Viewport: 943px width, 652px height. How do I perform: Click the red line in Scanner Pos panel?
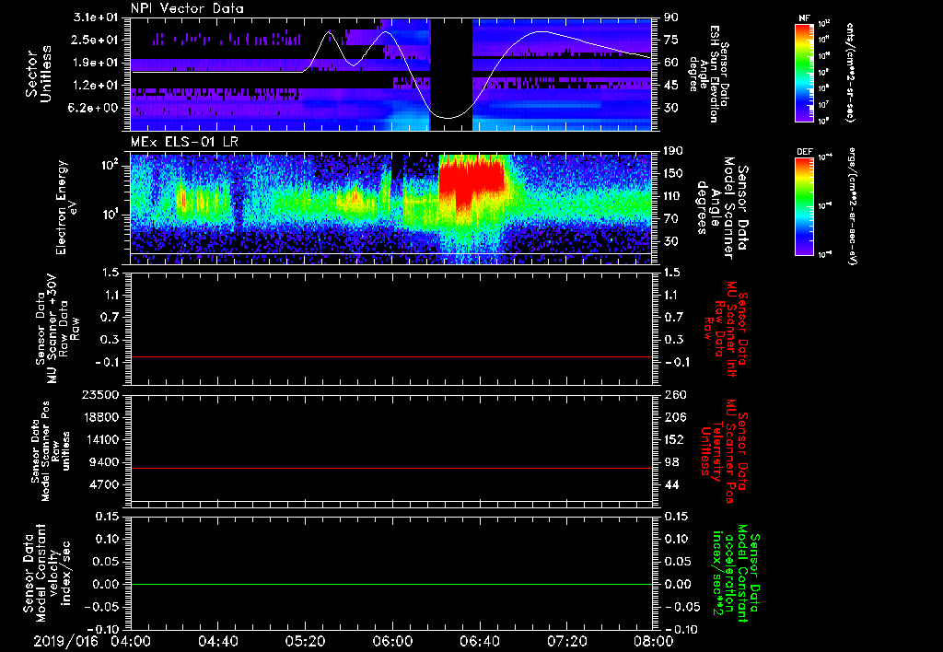pyautogui.click(x=390, y=468)
